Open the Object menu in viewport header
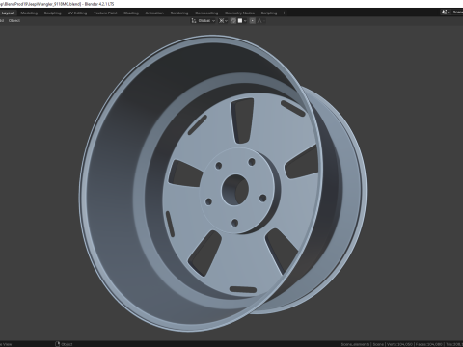 point(14,21)
